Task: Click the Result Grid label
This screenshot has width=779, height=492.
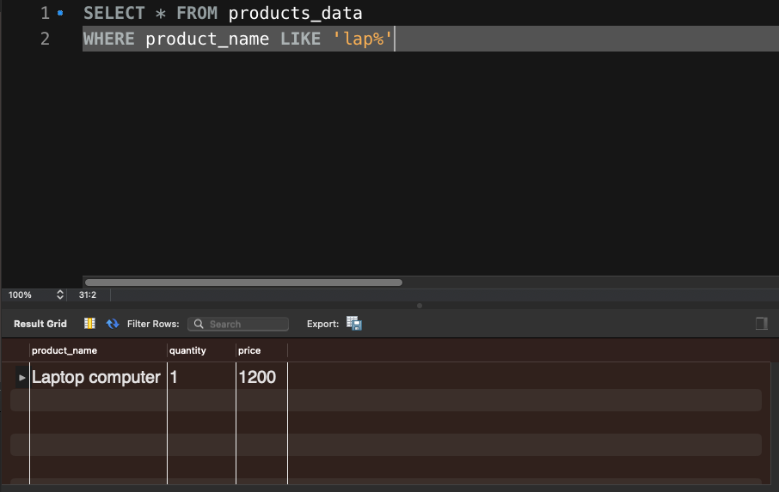Action: (40, 324)
